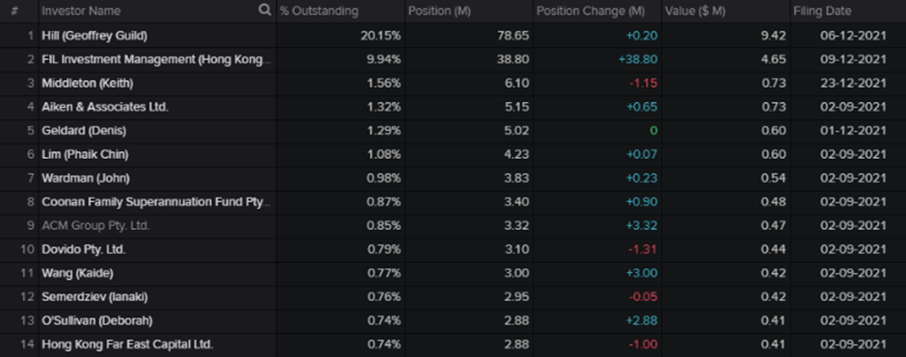Select Middleton (Keith) investor
Screen dimensions: 906x357
88,83
